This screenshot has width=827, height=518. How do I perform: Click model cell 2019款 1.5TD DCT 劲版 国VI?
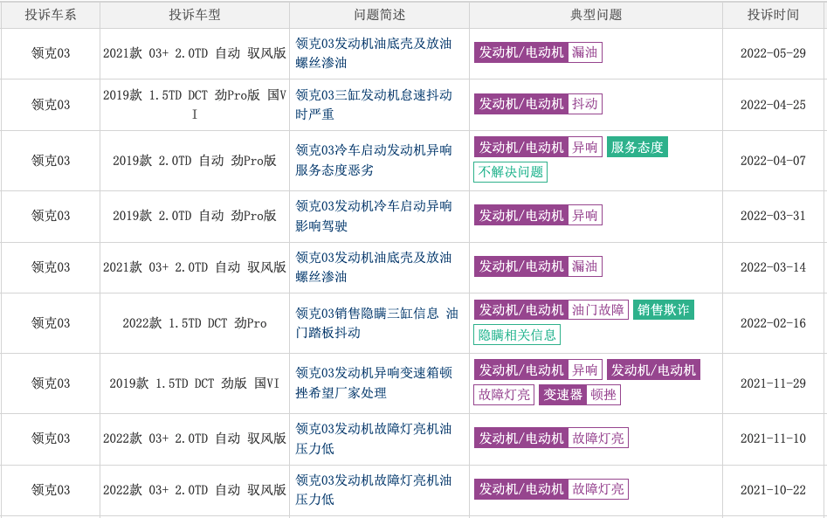[195, 383]
